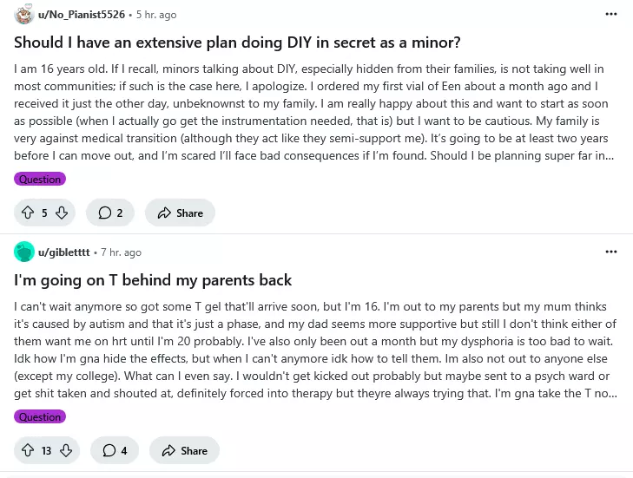Downvote the DIY in secret post

click(62, 213)
